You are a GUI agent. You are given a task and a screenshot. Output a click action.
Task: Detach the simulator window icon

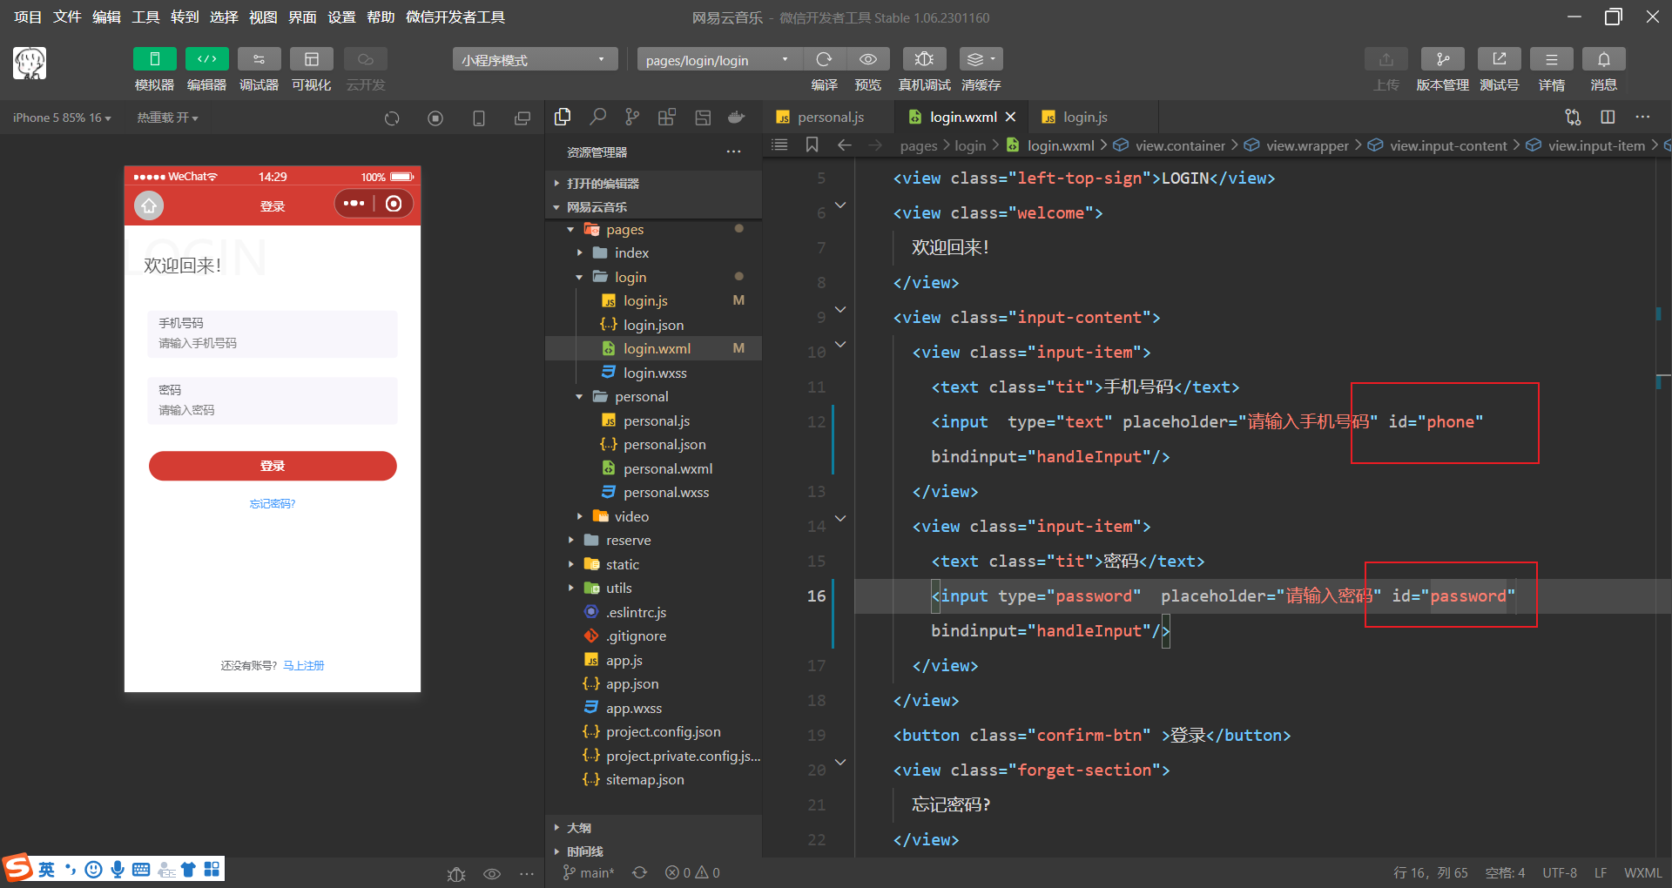click(x=522, y=118)
